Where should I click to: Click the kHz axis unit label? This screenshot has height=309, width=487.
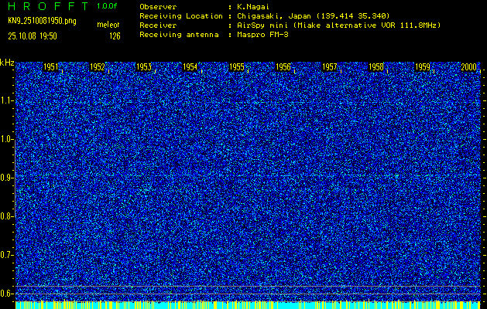7,63
